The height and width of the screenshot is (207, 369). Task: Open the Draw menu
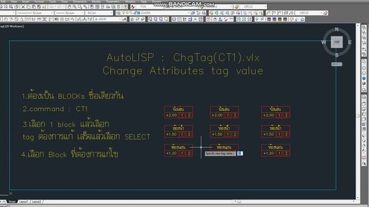point(65,1)
